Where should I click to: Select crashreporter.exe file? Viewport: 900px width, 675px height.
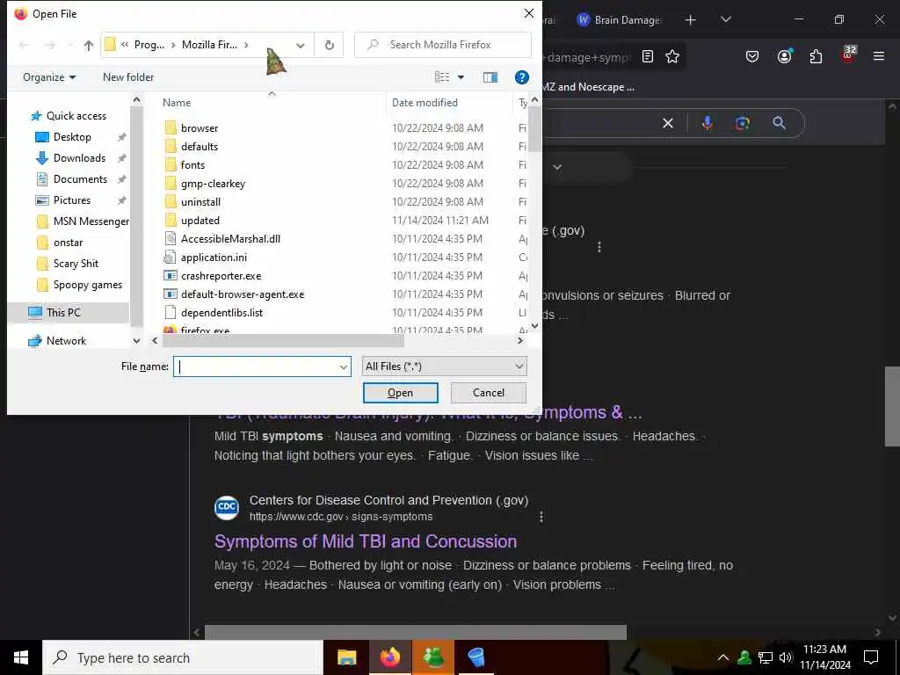point(221,276)
